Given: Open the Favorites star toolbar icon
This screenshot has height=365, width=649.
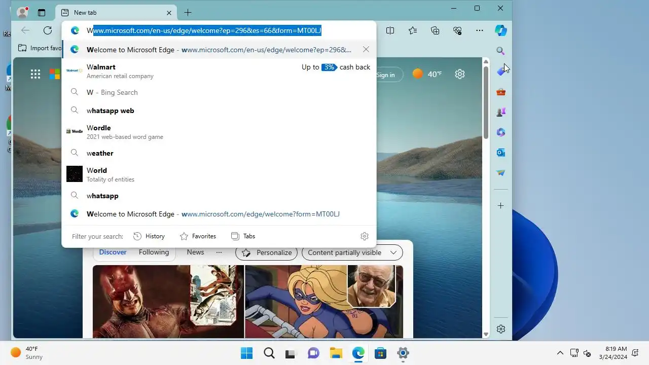Looking at the screenshot, I should 413,30.
